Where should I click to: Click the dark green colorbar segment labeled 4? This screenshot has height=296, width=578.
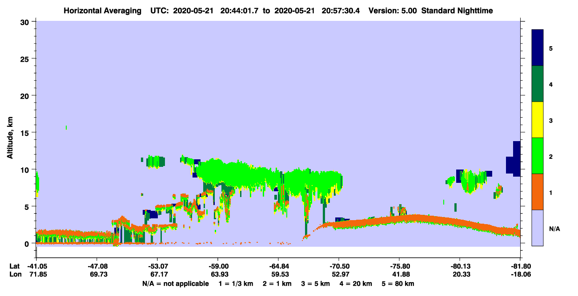tap(538, 84)
